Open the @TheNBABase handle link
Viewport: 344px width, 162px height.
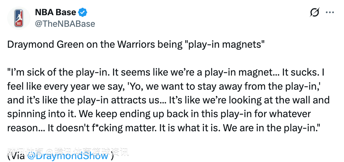pos(65,24)
